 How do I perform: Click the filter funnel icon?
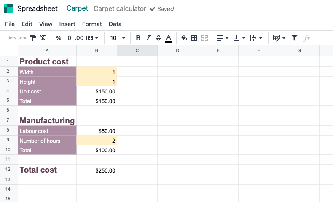click(x=294, y=38)
